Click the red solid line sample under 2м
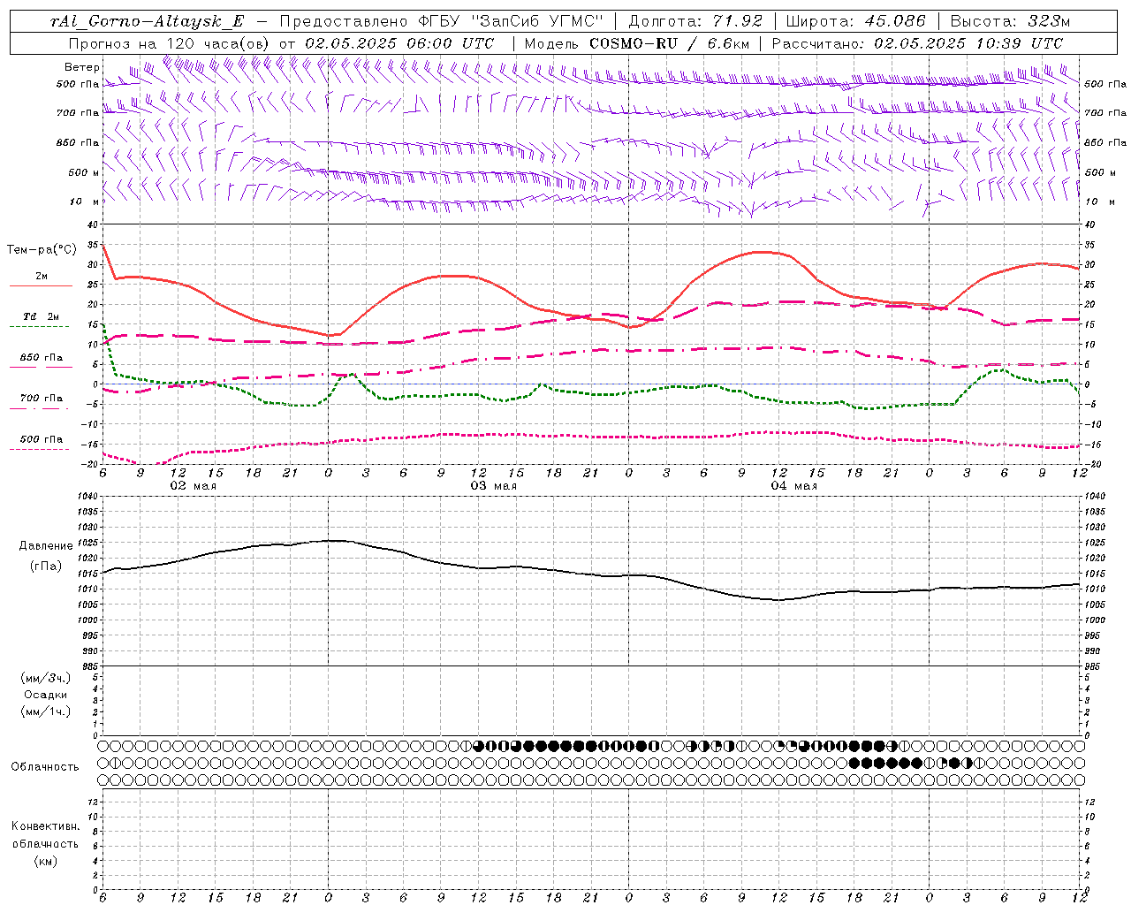1131x905 pixels. click(x=41, y=286)
